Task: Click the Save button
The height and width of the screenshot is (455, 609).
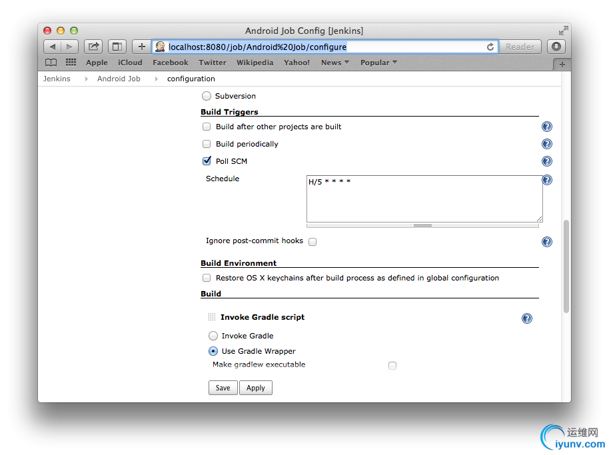Action: (x=223, y=388)
